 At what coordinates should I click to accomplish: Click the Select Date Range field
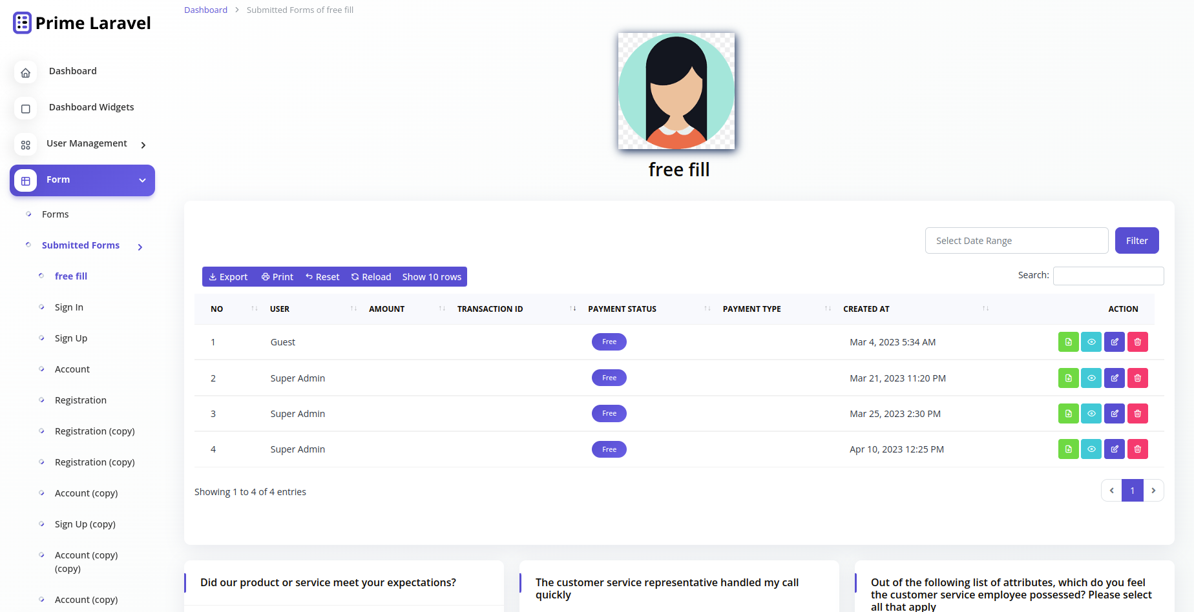point(1016,241)
